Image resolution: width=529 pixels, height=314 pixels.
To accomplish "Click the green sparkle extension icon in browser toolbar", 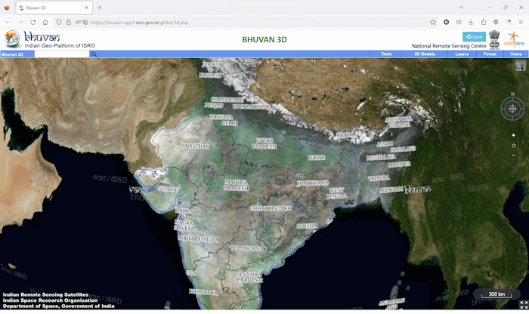I will pos(509,22).
